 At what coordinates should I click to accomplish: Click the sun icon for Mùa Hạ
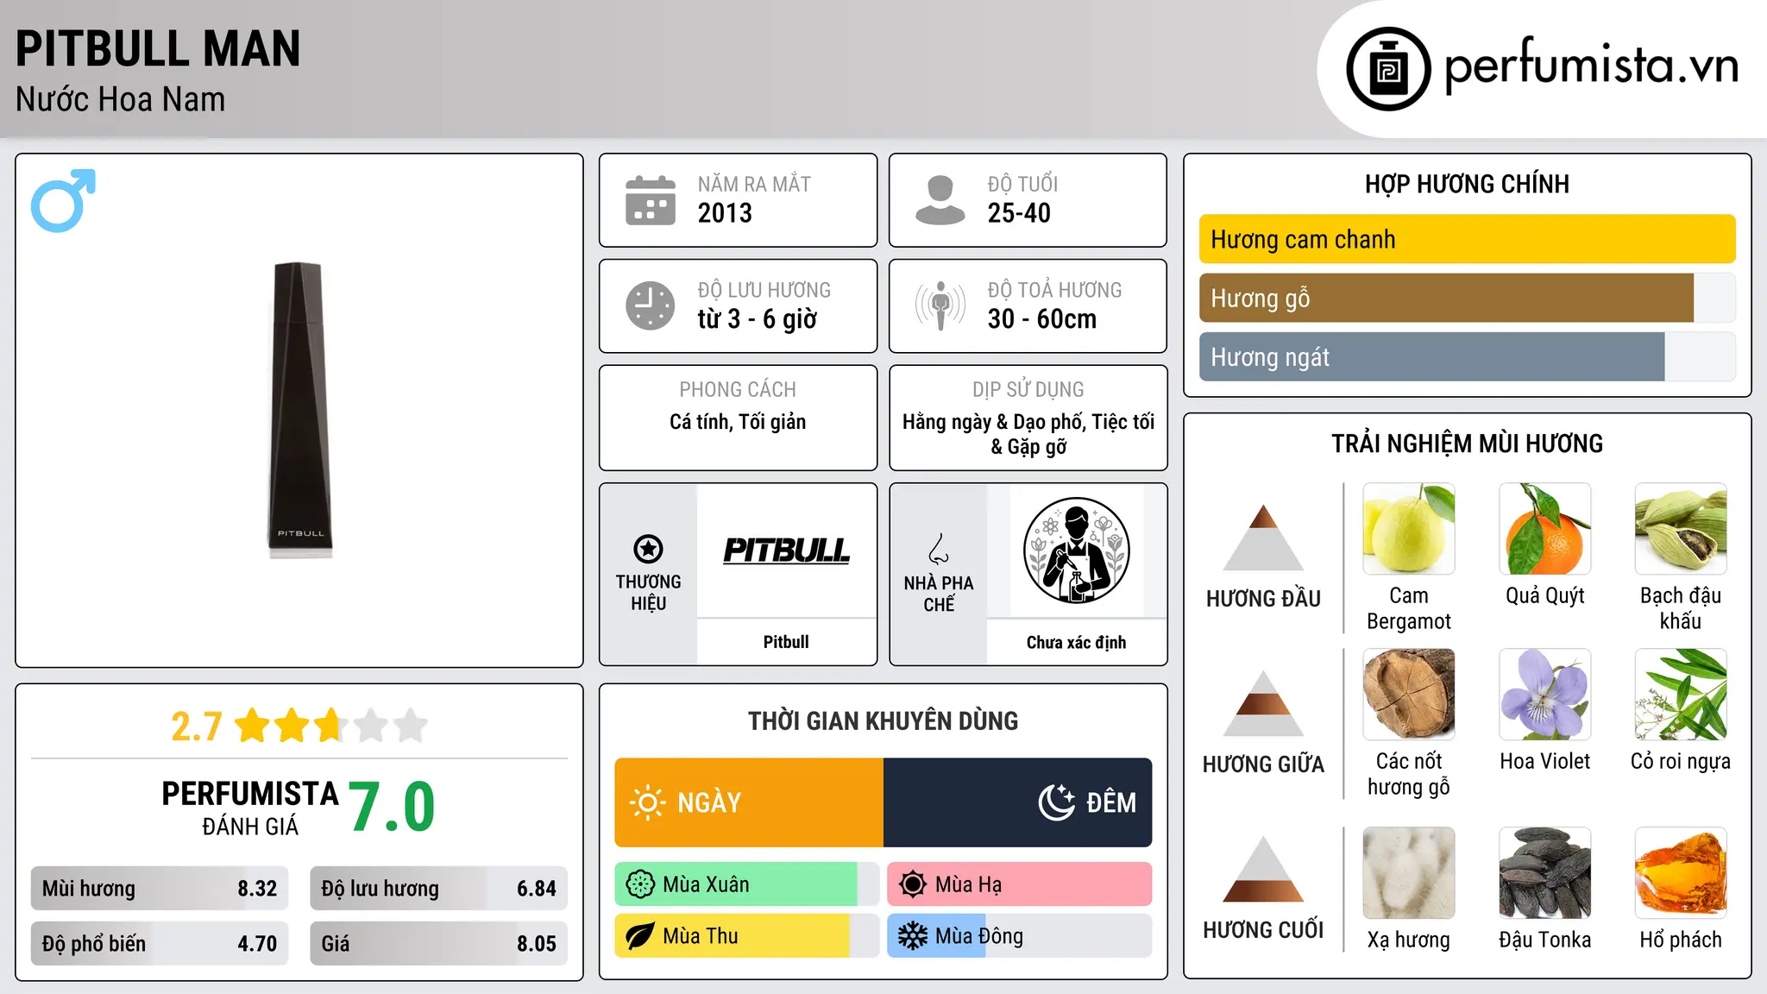tap(913, 884)
